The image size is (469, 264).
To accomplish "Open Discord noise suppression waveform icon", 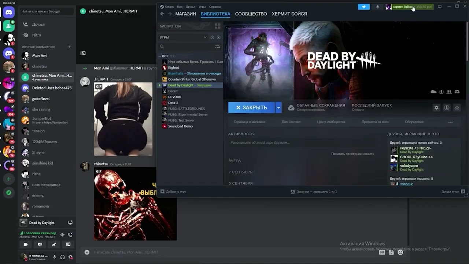I will (x=63, y=235).
